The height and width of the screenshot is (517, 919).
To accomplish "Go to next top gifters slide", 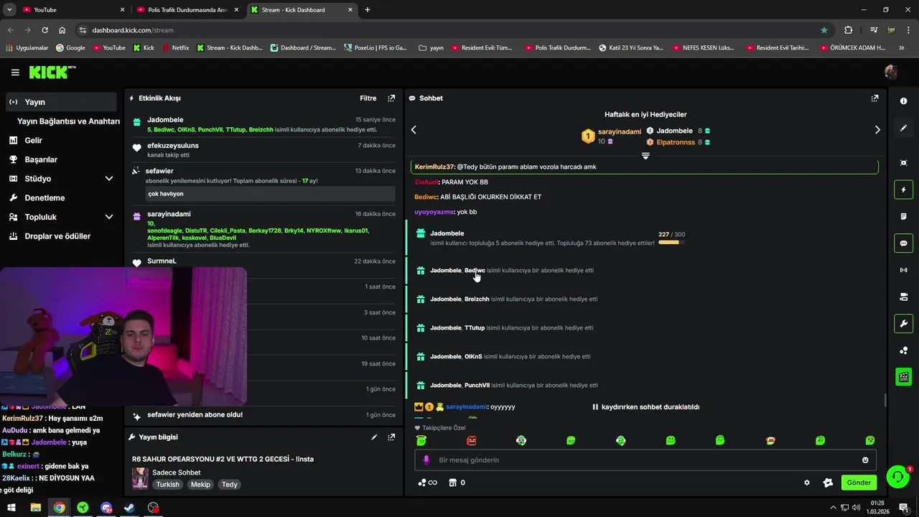I will pos(877,130).
